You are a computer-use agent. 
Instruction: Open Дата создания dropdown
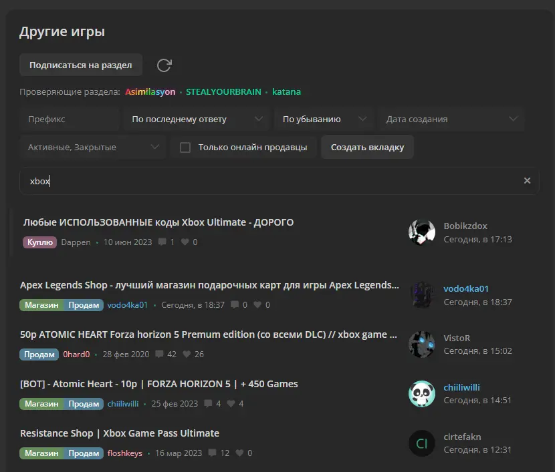[x=451, y=119]
